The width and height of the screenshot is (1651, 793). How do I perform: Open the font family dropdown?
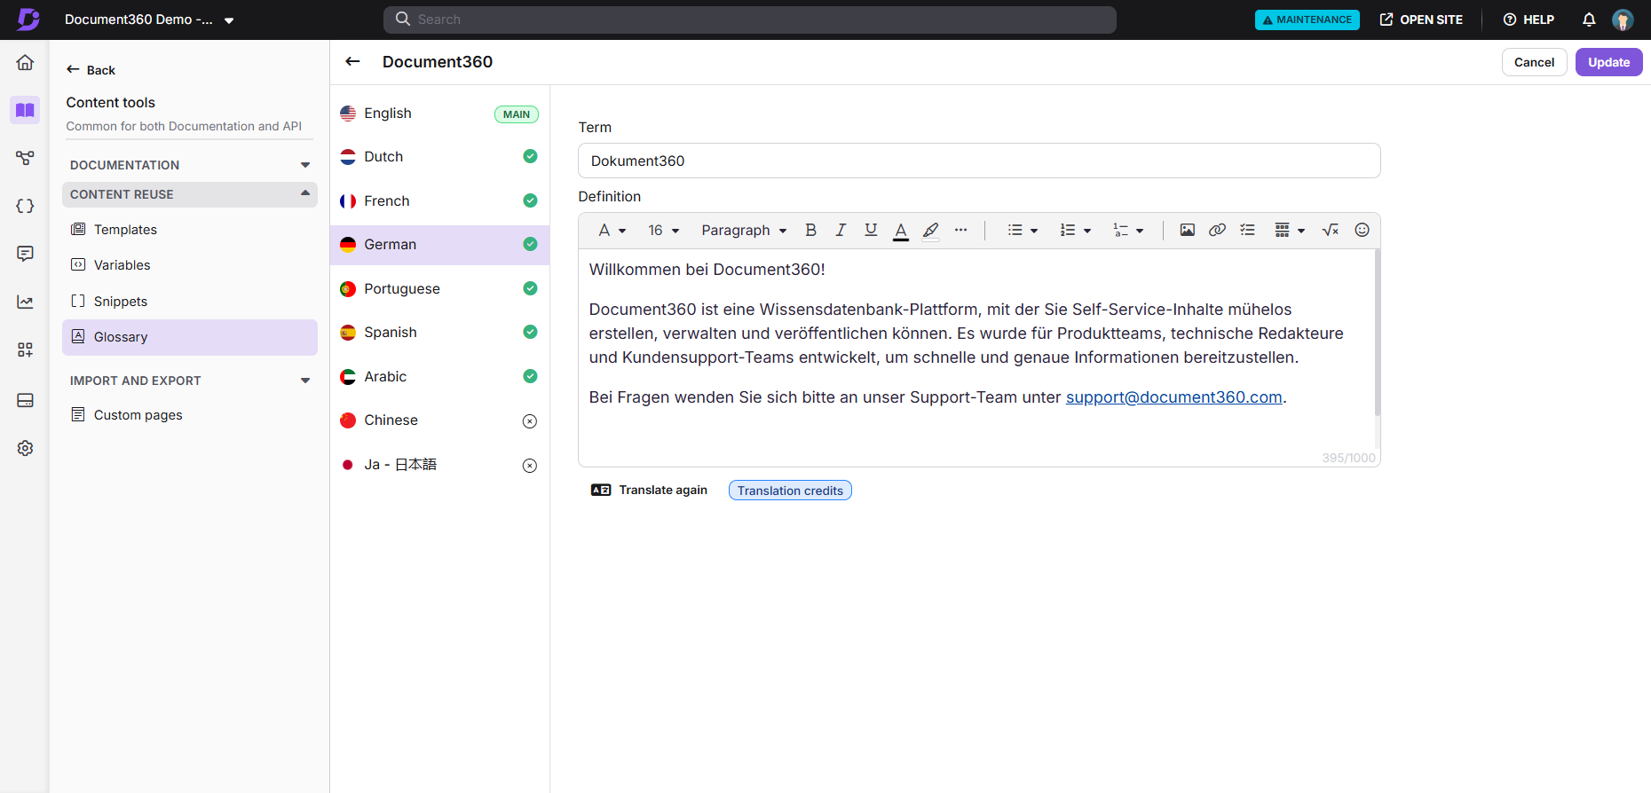[x=612, y=230]
